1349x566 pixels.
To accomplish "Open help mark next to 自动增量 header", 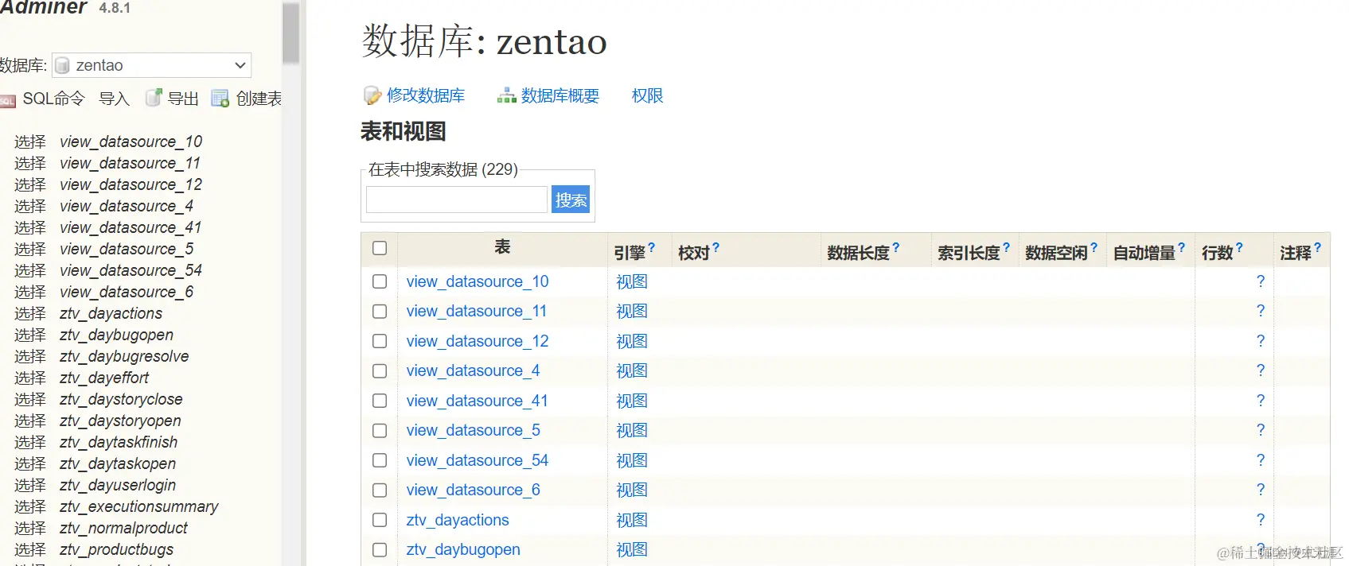I will coord(1181,248).
